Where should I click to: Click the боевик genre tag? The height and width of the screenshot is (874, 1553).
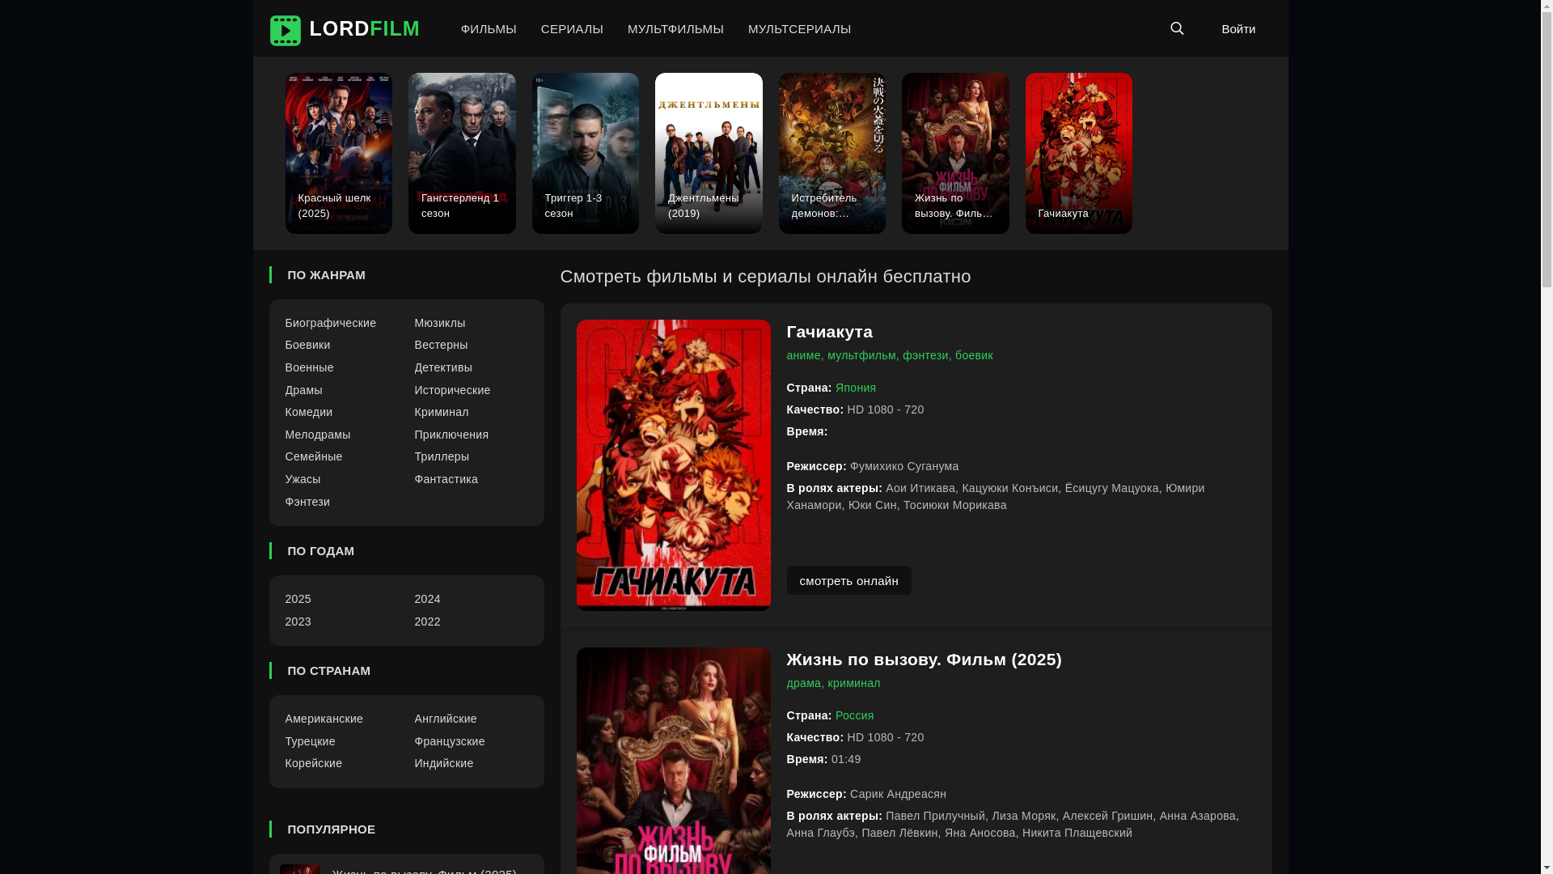(974, 355)
